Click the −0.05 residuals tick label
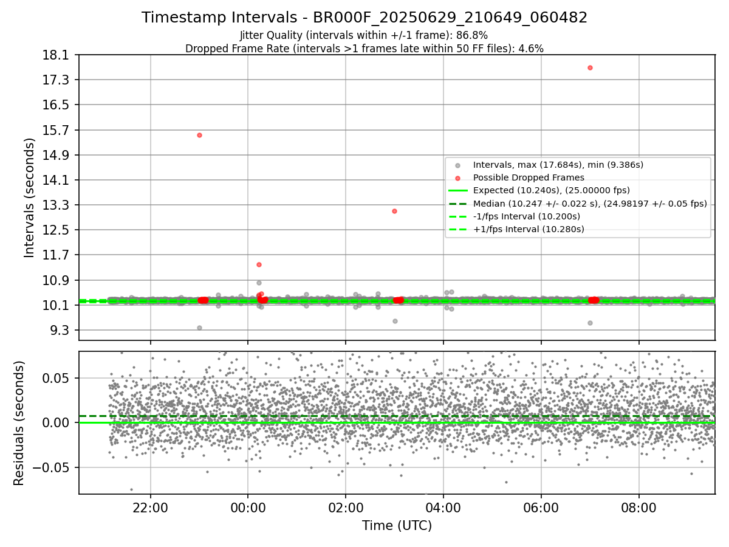The image size is (729, 547). [x=52, y=467]
